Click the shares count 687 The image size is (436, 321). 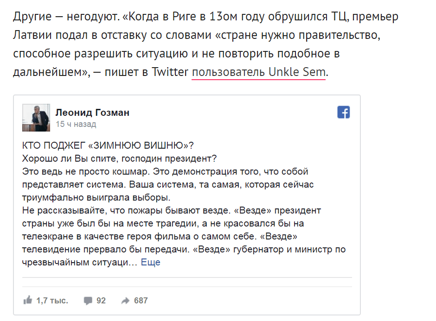(141, 301)
